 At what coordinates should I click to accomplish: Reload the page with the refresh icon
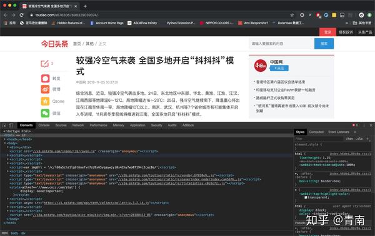21,15
